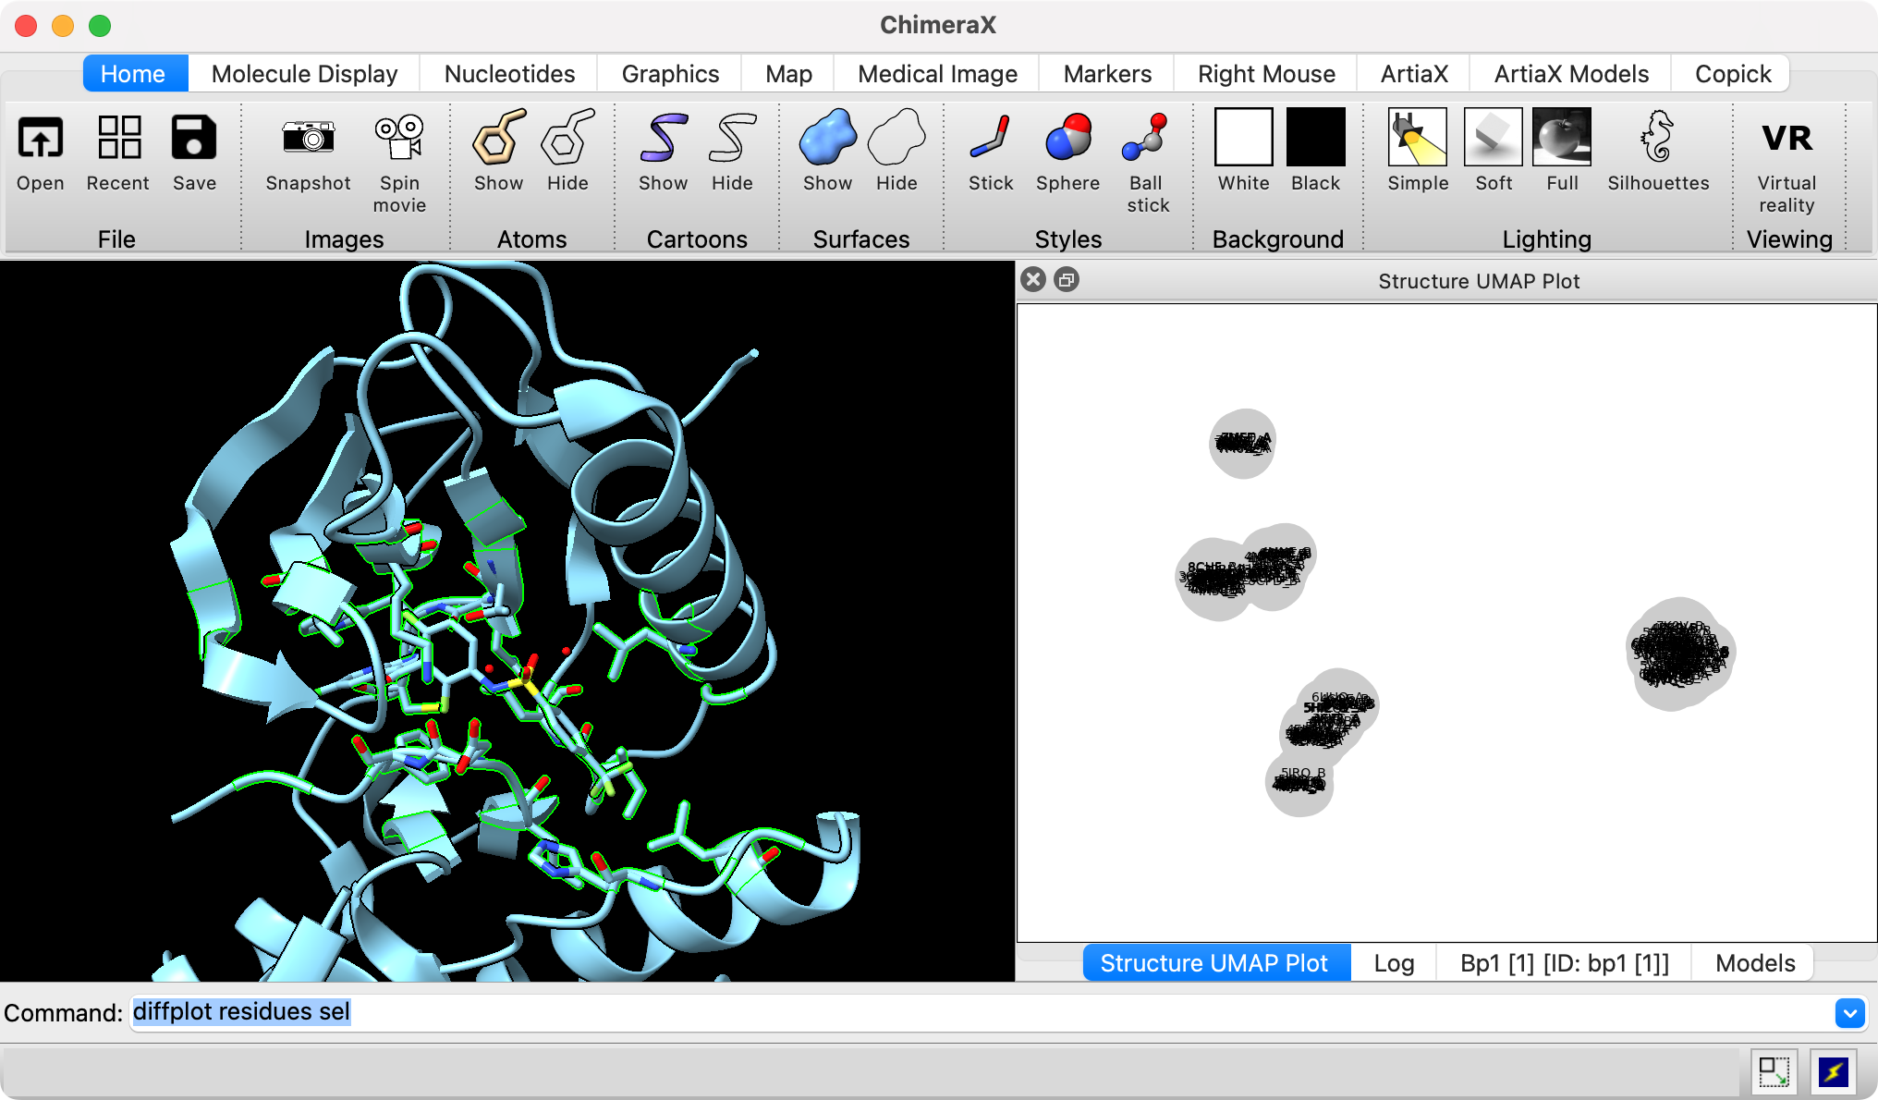1878x1100 pixels.
Task: Set background to White swatch
Action: [x=1243, y=137]
